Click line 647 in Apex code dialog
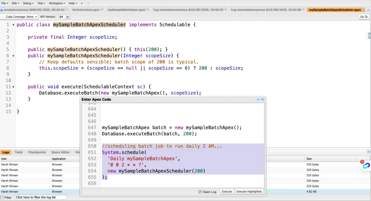The width and height of the screenshot is (371, 201). click(172, 128)
